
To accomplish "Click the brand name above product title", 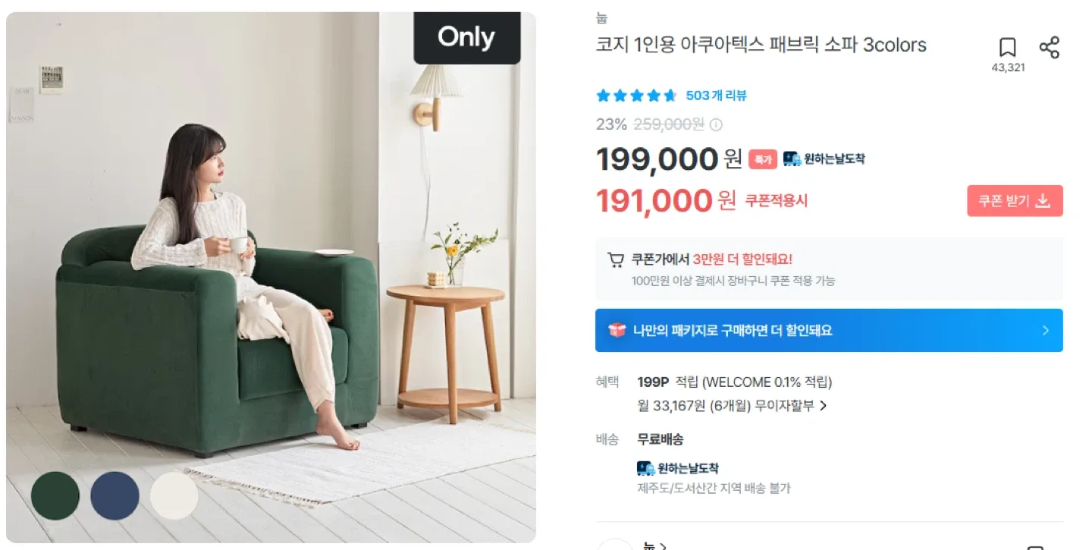I will click(x=601, y=19).
